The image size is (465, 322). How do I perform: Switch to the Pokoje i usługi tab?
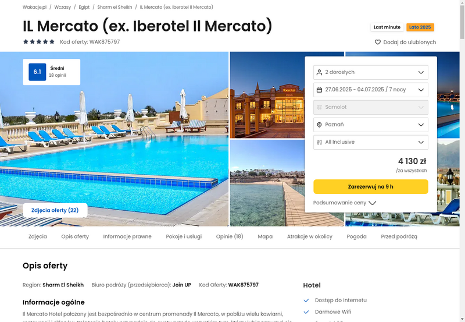point(184,236)
